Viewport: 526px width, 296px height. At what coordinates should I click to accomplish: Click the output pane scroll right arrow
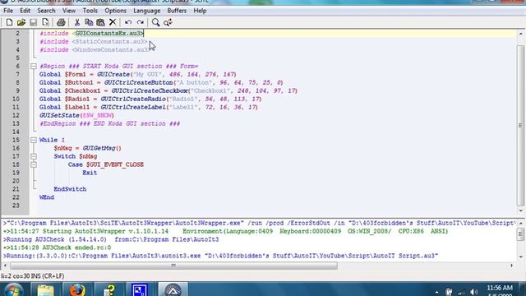tap(511, 266)
